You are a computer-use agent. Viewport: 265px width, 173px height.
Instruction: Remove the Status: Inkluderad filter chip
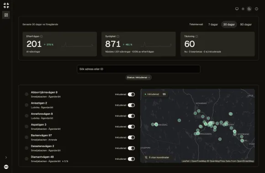149,77
